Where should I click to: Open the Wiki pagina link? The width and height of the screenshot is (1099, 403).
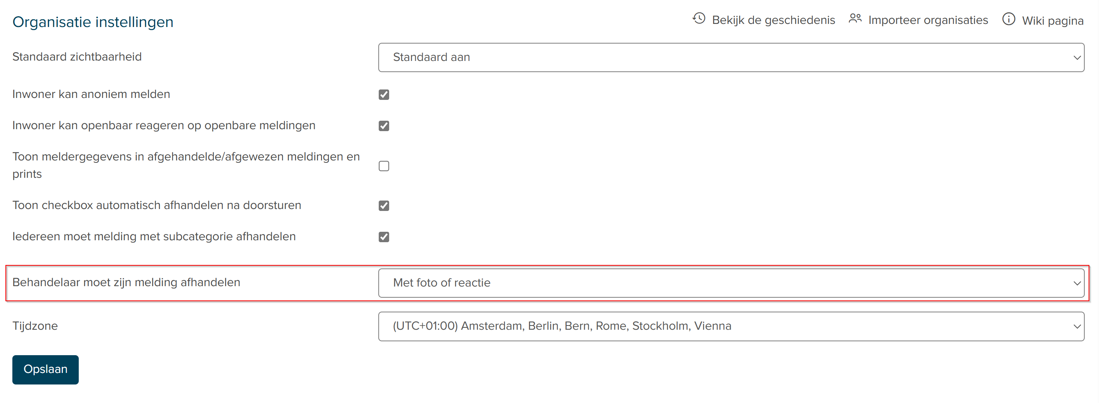(1052, 20)
